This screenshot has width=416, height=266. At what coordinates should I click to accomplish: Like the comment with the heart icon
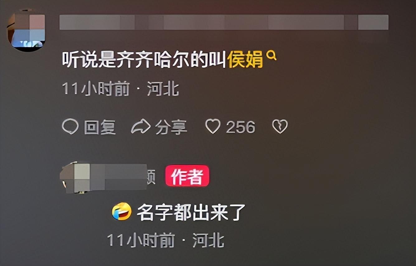coord(213,127)
